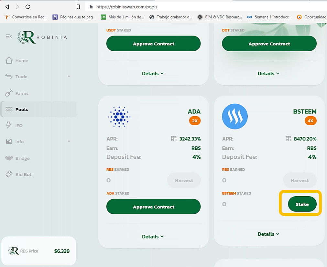Open the 'Oportunidad' bookmark
Viewport: 327px width, 267px height.
[312, 17]
